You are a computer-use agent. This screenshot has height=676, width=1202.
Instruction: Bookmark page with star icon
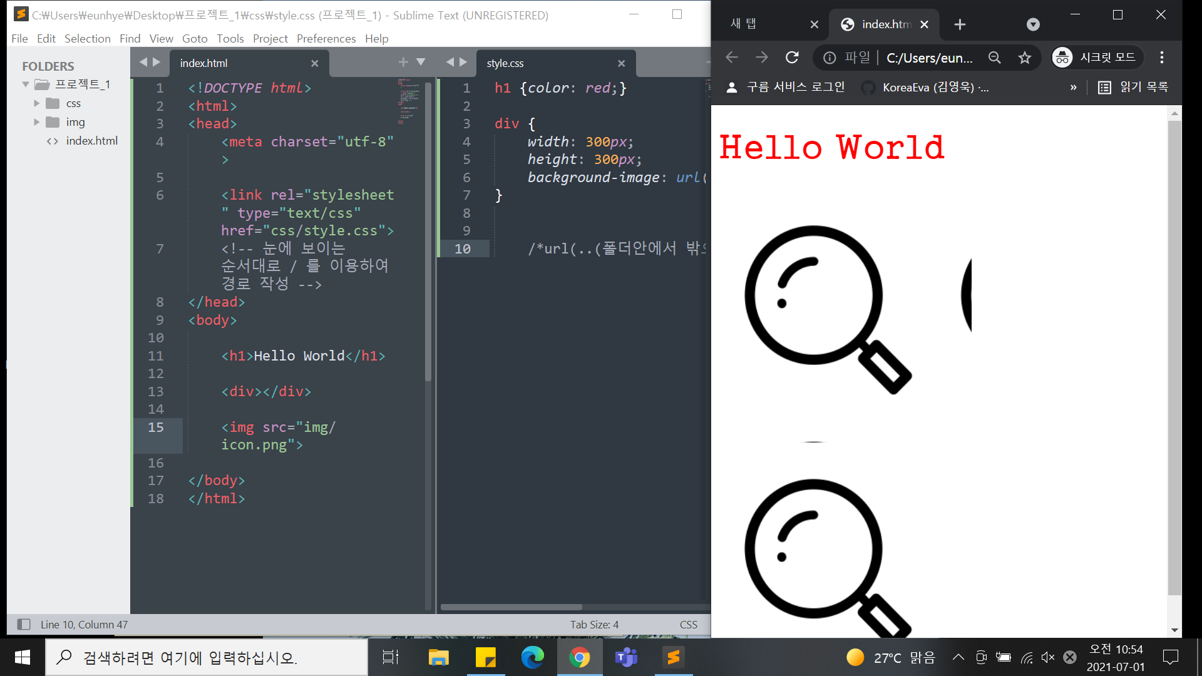coord(1024,58)
